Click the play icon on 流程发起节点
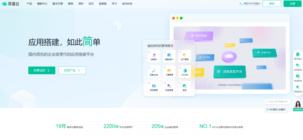This screenshot has width=303, height=140. (219, 71)
